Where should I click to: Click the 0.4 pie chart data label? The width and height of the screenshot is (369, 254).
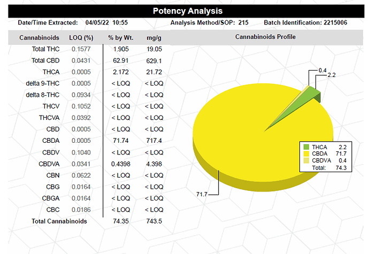pos(322,70)
